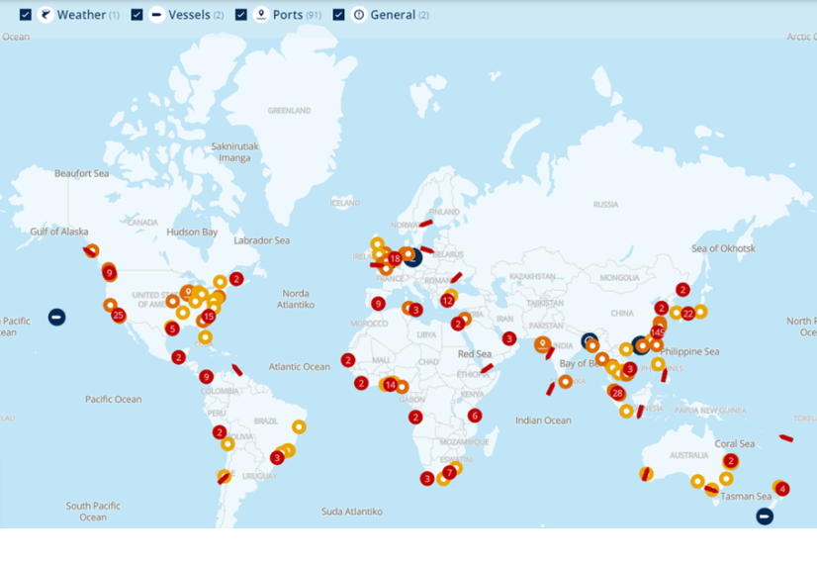
Task: Toggle the Vessels layer checkbox
Action: click(137, 15)
